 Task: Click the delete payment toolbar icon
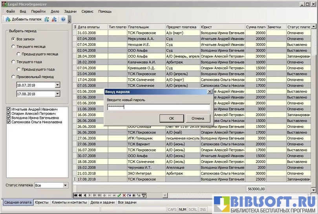(x=54, y=19)
